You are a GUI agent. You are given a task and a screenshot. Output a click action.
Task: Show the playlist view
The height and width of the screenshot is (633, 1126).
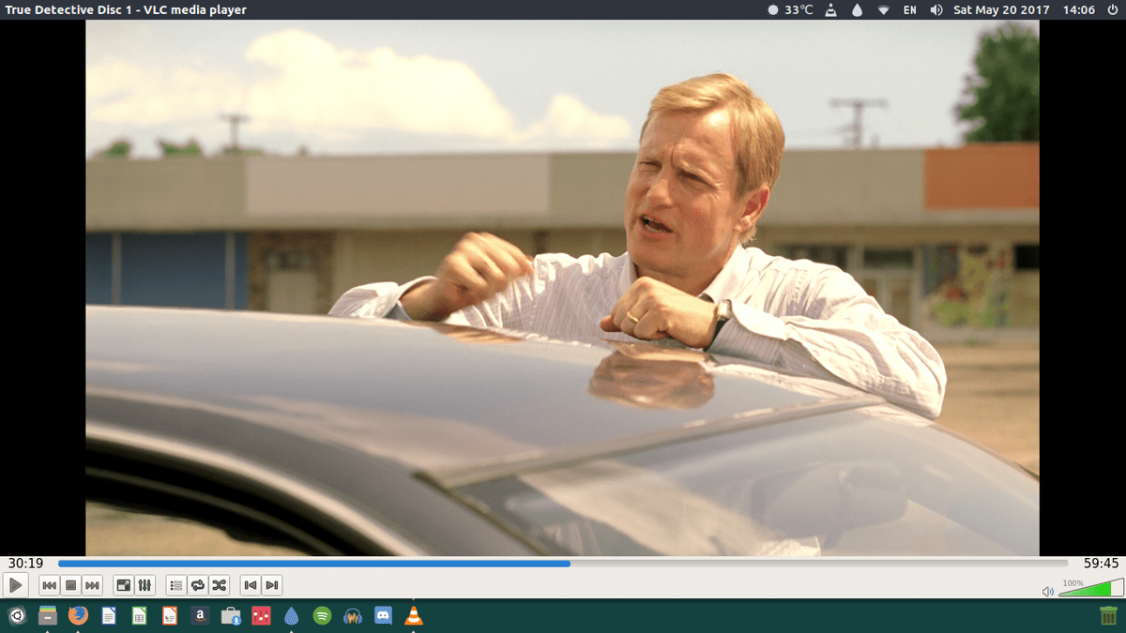pyautogui.click(x=175, y=585)
